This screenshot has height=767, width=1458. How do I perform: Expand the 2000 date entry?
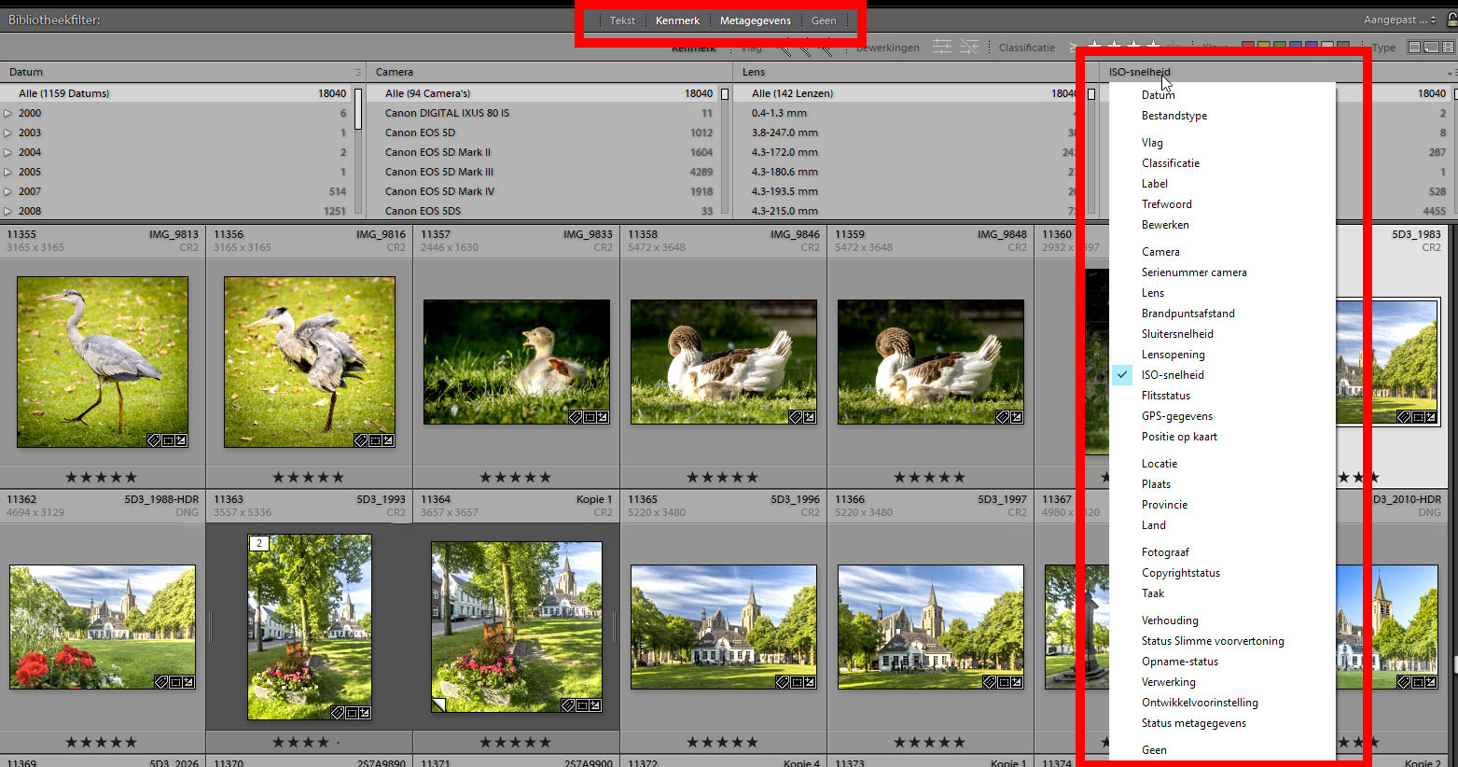coord(8,113)
